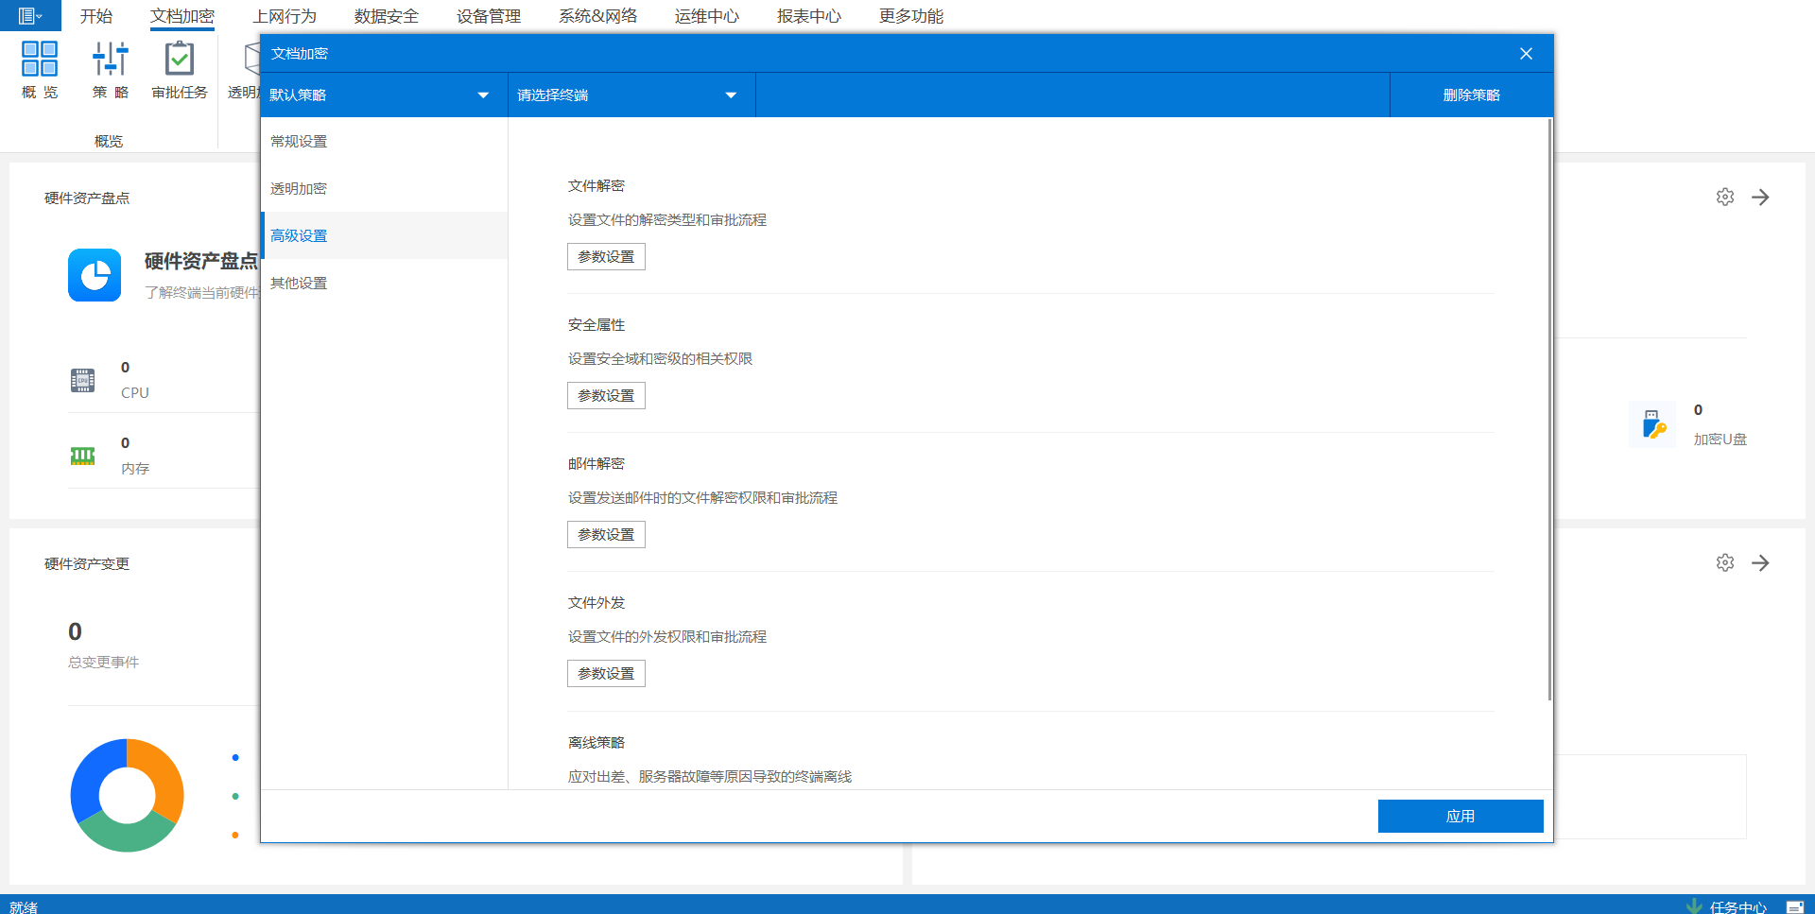Open the 审批任务 approval task icon
This screenshot has width=1815, height=914.
[179, 60]
